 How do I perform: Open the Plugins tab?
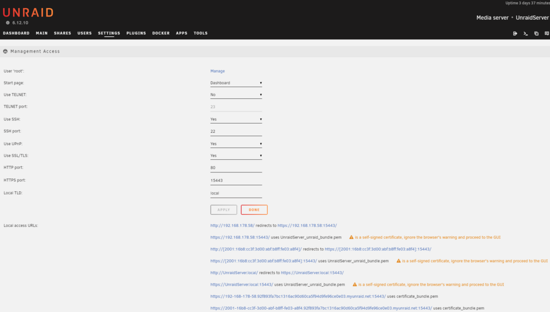coord(136,34)
